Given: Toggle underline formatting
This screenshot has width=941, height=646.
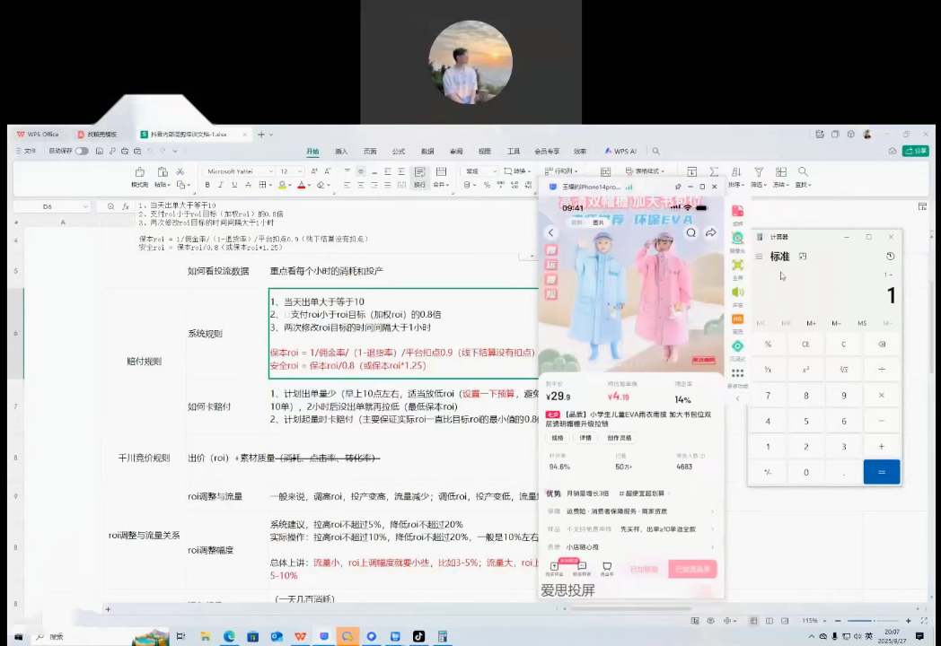Looking at the screenshot, I should 234,185.
